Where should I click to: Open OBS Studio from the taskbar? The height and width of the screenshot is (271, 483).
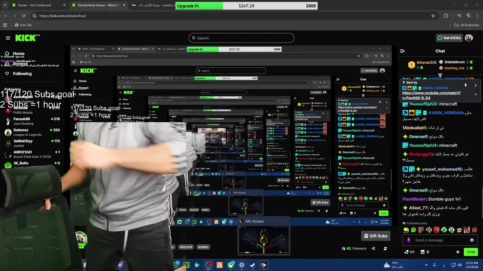(x=208, y=265)
